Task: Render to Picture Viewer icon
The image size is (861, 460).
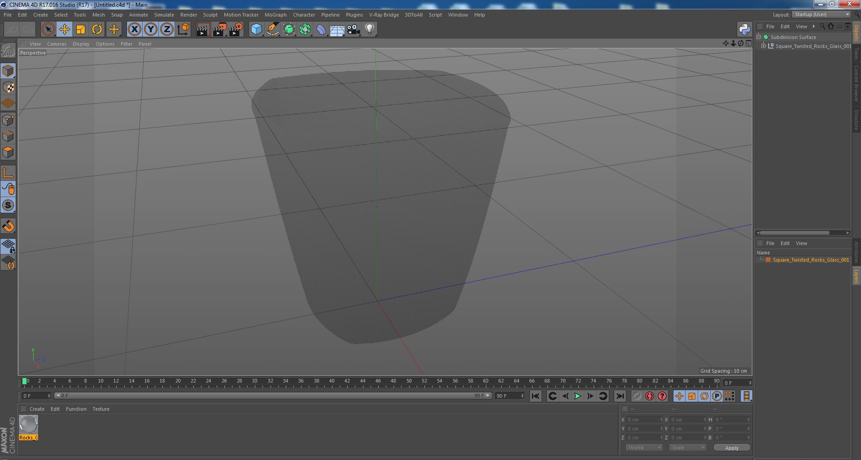Action: [219, 30]
